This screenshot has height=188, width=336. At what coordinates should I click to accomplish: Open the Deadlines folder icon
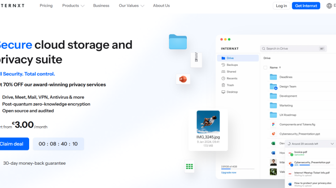pos(273,77)
